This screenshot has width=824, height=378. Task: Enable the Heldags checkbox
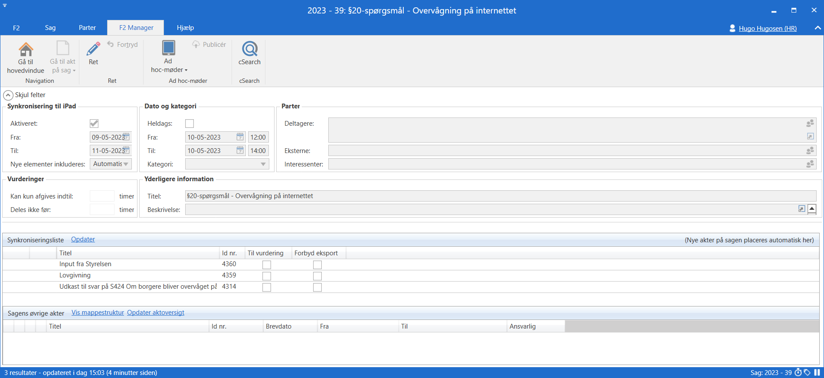[x=190, y=124]
